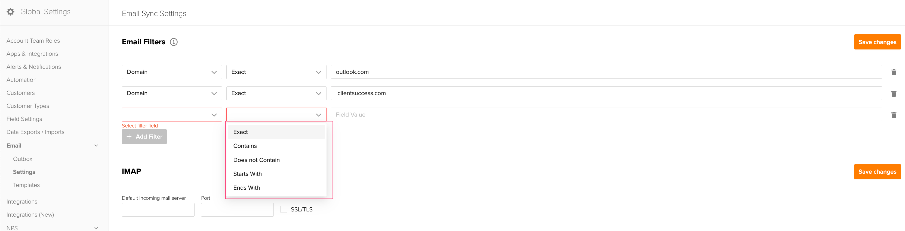Open Templates under Email in sidebar

coord(26,185)
